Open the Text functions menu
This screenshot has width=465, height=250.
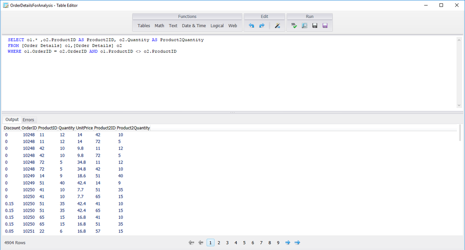point(173,26)
